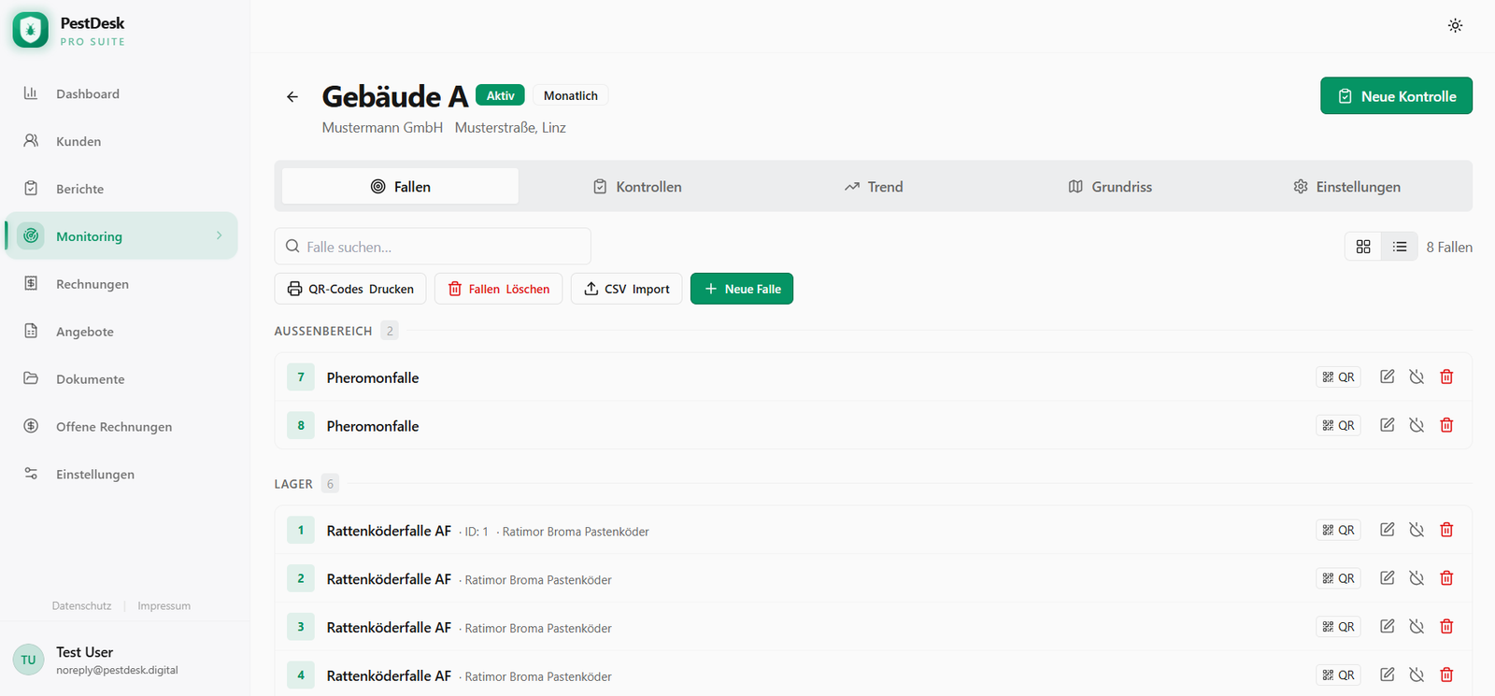Delete Rattenköderfalle trap number 1
1495x696 pixels.
click(1446, 530)
